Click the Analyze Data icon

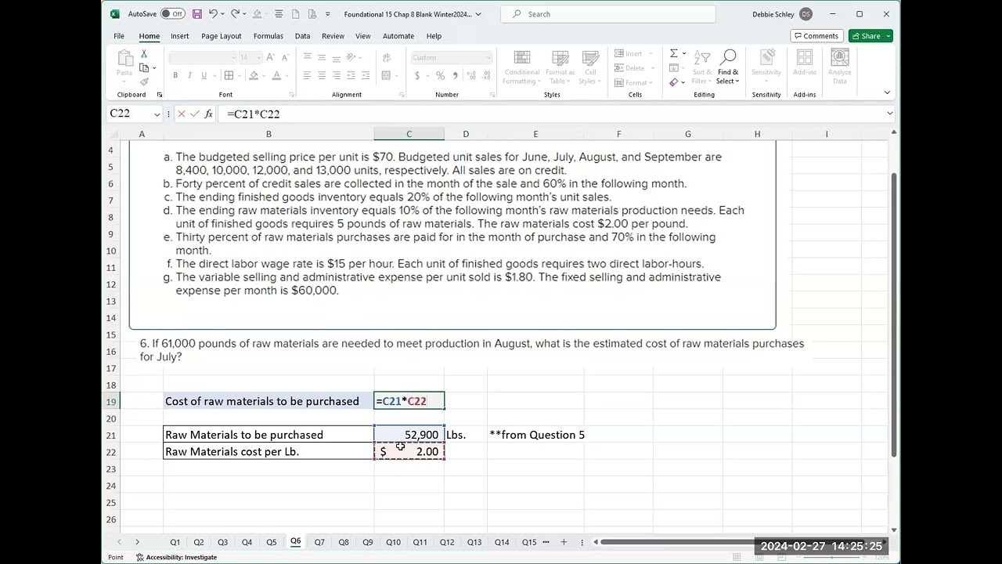point(840,67)
